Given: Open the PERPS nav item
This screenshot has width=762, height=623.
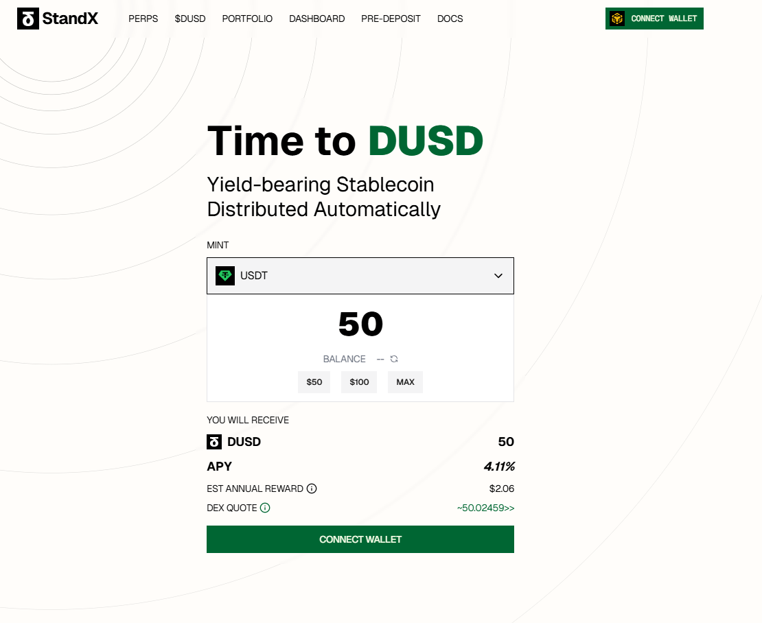Looking at the screenshot, I should [143, 19].
